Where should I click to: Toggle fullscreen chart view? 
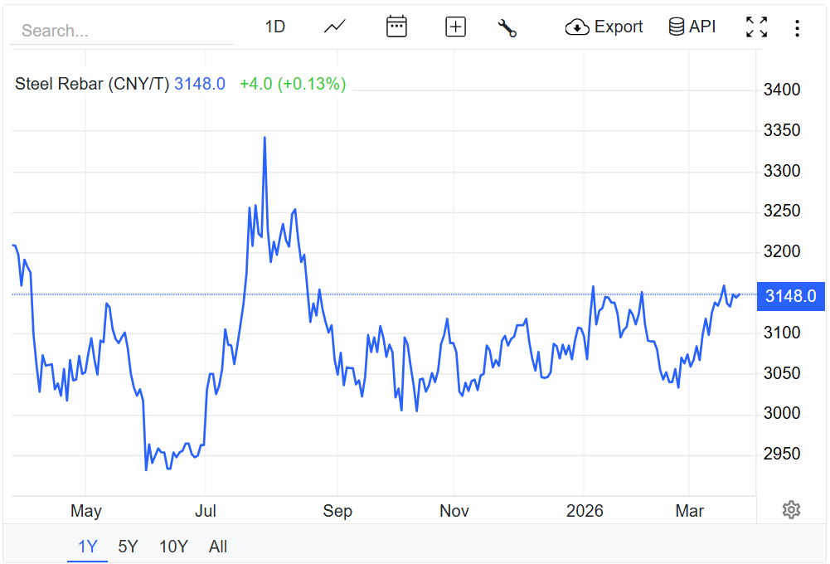click(x=756, y=27)
